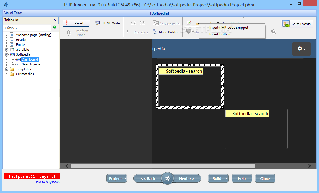319x193 pixels.
Task: Click the Freeform Mode button
Action: (77, 33)
